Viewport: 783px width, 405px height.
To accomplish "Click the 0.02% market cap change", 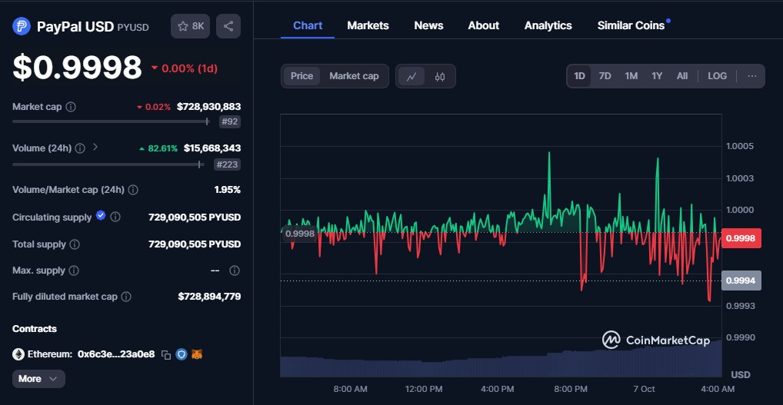I will (x=154, y=107).
